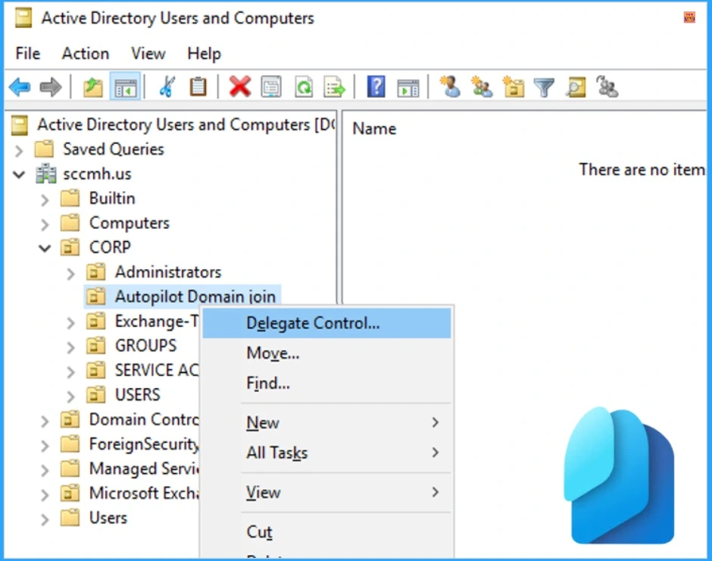The image size is (712, 561).
Task: Click the Forward arrow toolbar icon
Action: [51, 87]
